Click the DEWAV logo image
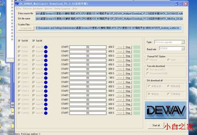This screenshot has height=135, width=197. point(165,110)
